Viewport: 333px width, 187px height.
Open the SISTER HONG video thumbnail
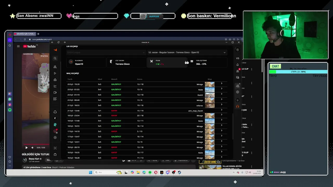point(210,162)
